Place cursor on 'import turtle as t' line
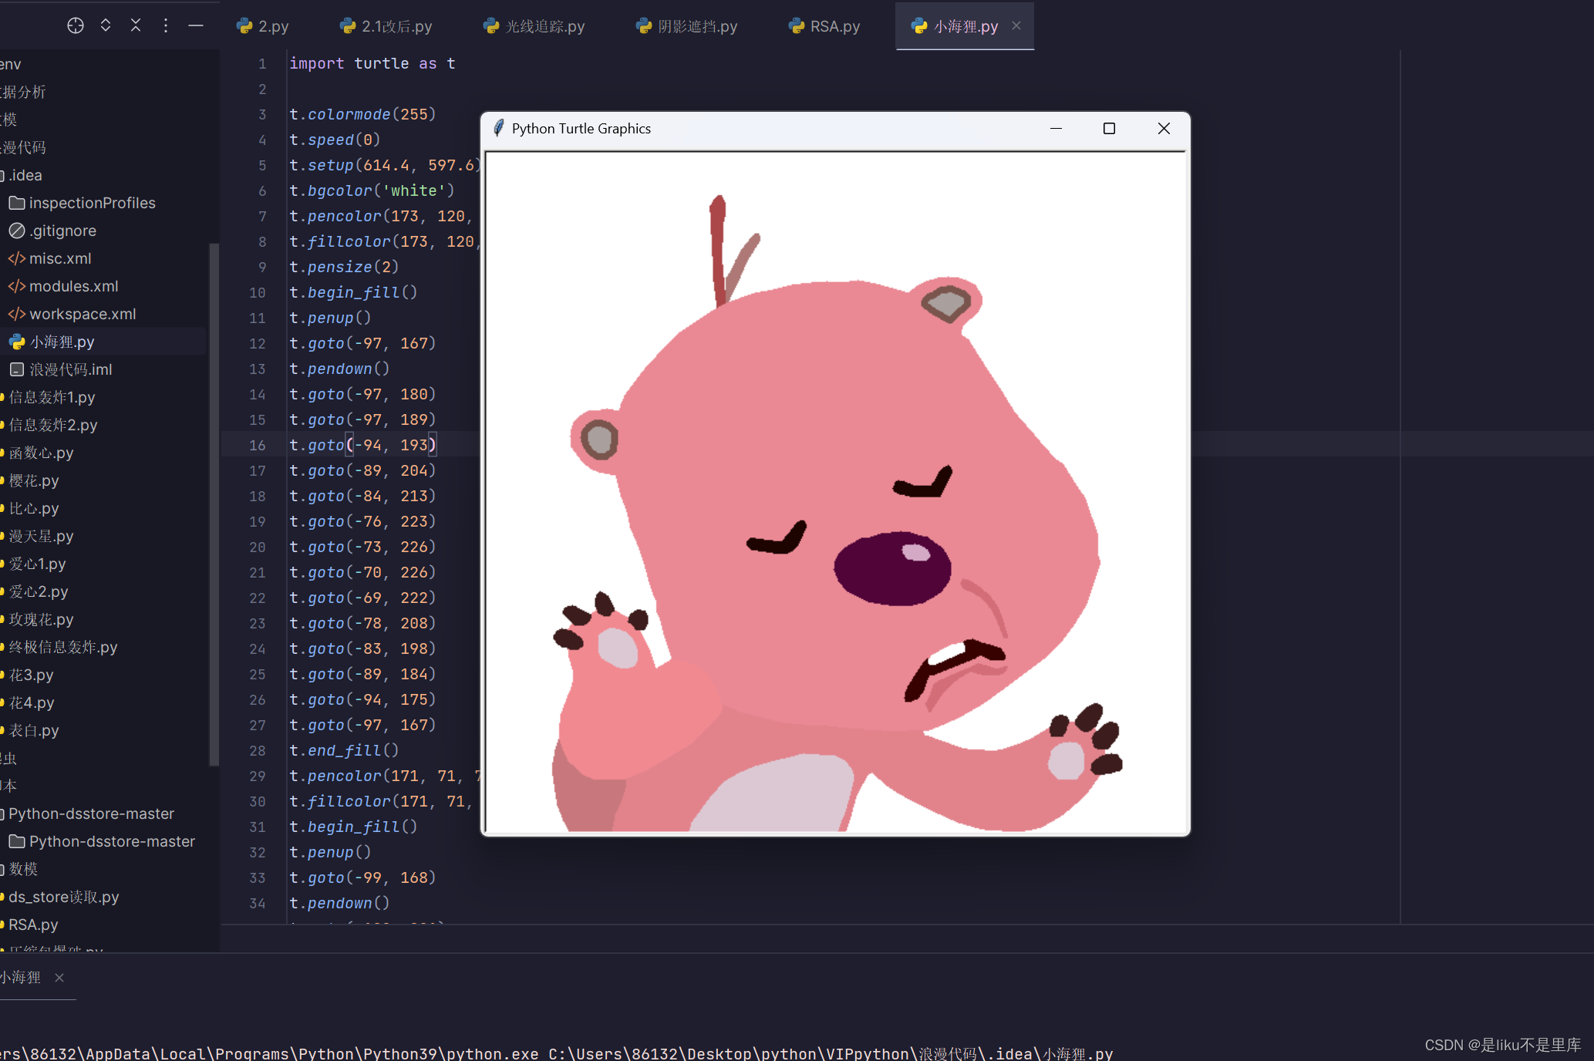This screenshot has width=1594, height=1061. pos(372,63)
